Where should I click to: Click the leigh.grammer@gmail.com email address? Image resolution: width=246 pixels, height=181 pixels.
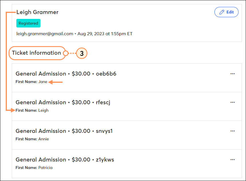(45, 34)
